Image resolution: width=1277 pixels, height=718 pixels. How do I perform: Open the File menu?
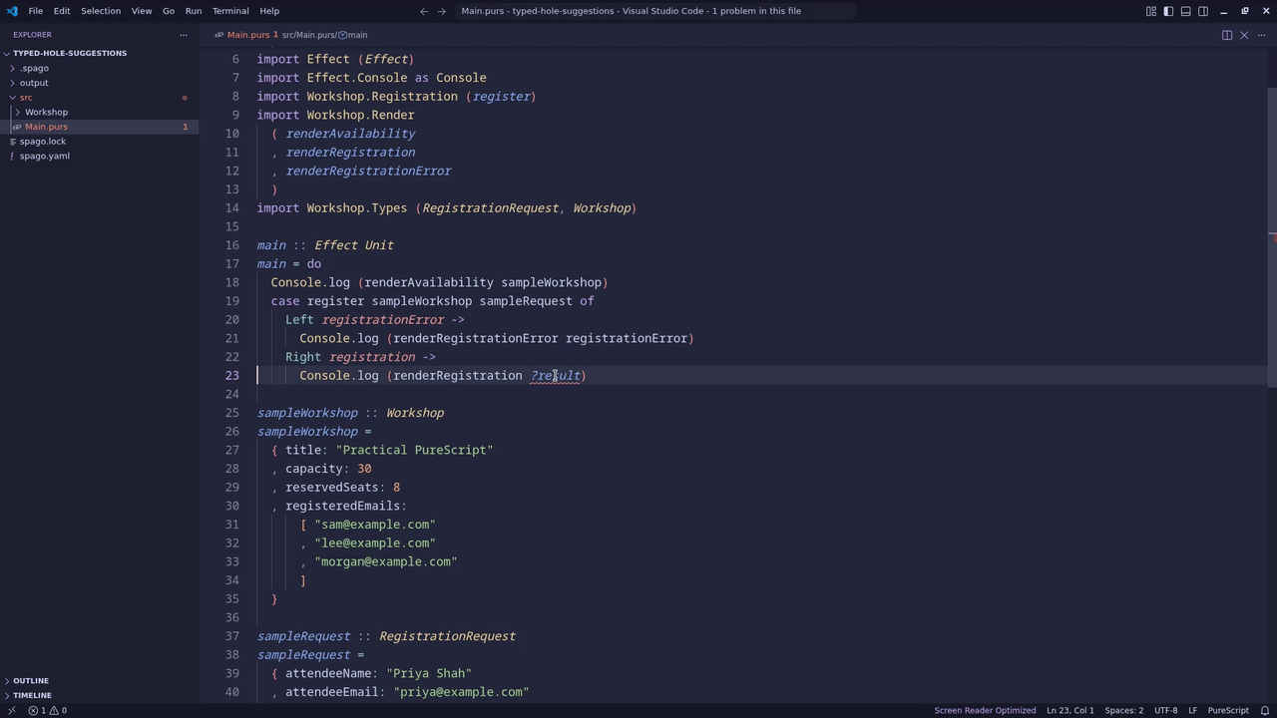(x=35, y=11)
